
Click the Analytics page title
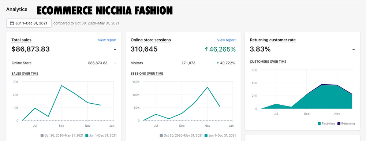[x=17, y=9]
